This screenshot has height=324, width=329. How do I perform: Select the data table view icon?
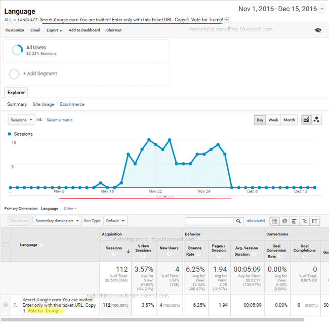(x=274, y=221)
